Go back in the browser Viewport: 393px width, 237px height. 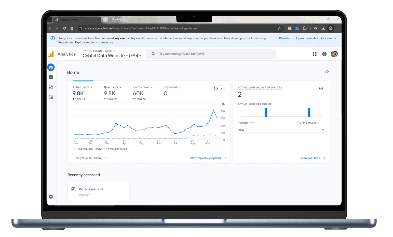[x=50, y=28]
